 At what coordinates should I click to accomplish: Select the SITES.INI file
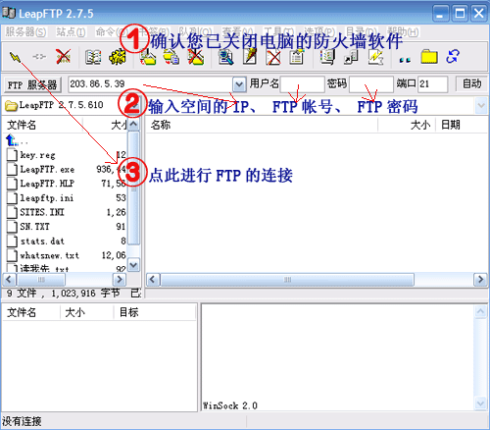click(x=42, y=212)
